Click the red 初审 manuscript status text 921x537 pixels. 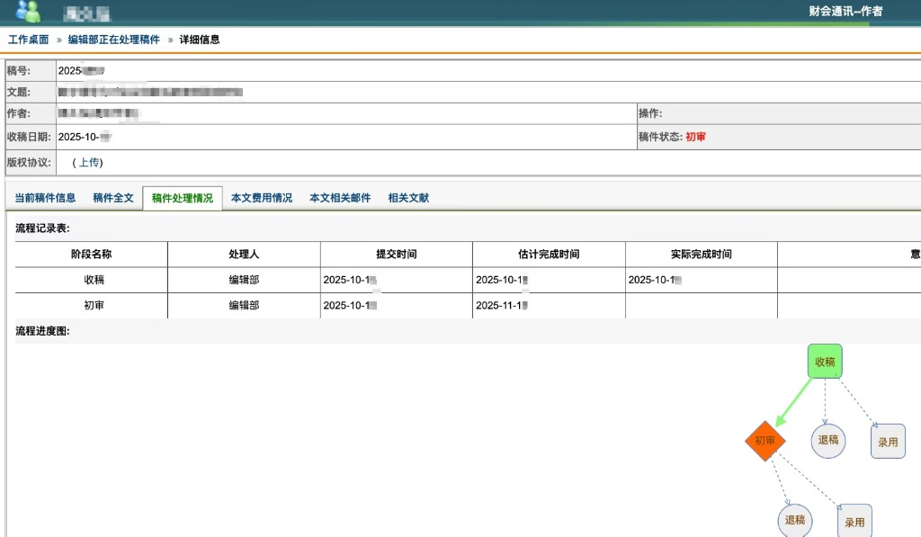[695, 137]
